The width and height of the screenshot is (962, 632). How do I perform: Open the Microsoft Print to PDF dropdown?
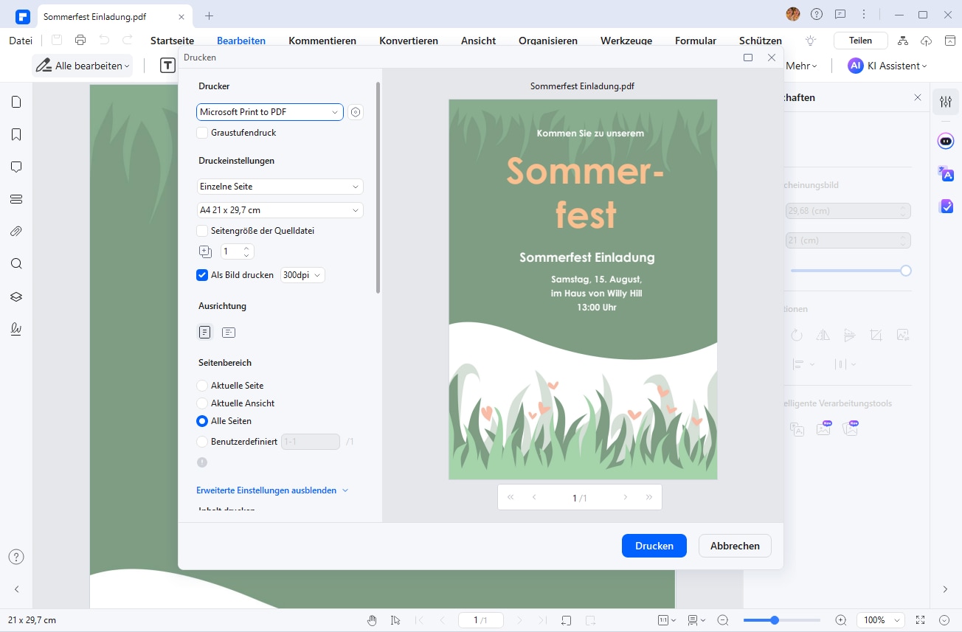[x=269, y=112]
